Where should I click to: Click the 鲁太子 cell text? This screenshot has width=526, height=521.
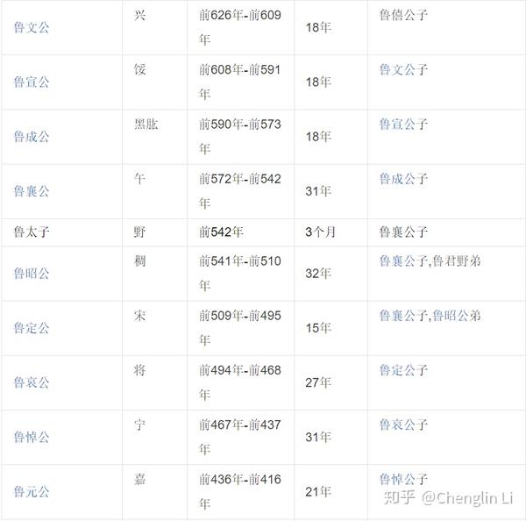tap(31, 232)
